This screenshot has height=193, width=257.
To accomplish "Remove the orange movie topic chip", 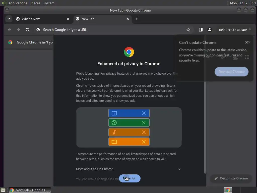I will [144, 142].
